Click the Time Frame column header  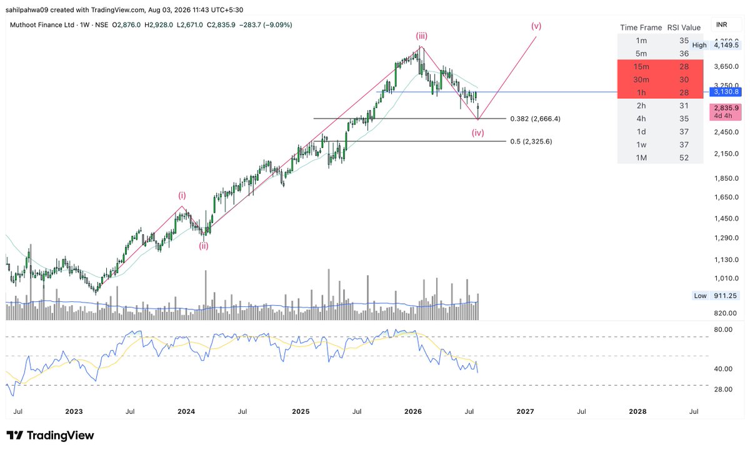[x=641, y=28]
